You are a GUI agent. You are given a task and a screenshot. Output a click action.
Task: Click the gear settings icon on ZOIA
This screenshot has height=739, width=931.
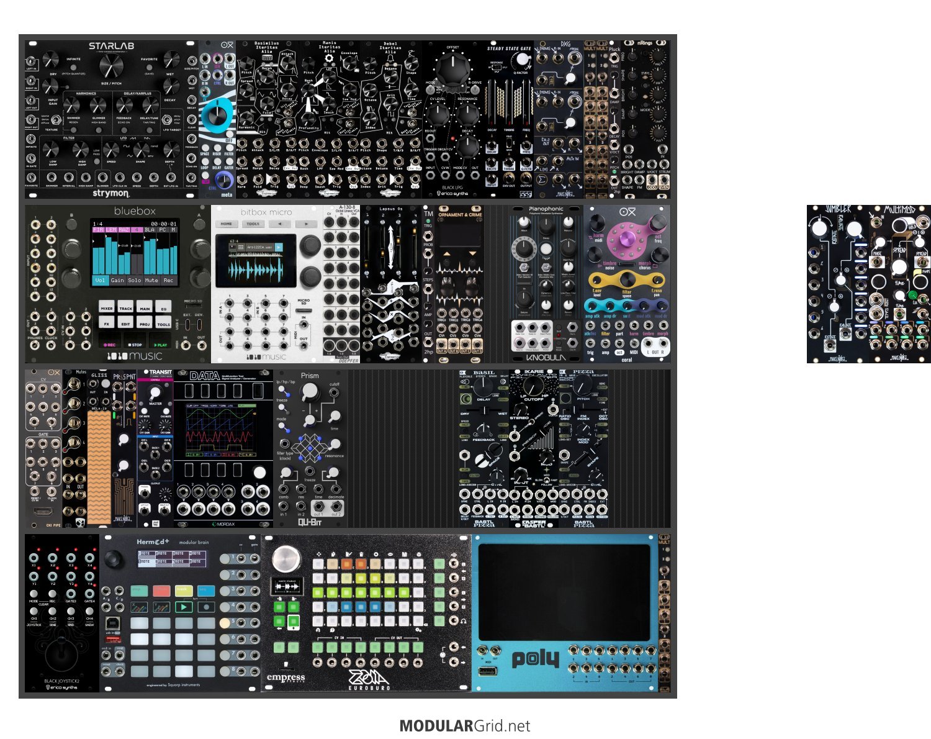coord(418,630)
